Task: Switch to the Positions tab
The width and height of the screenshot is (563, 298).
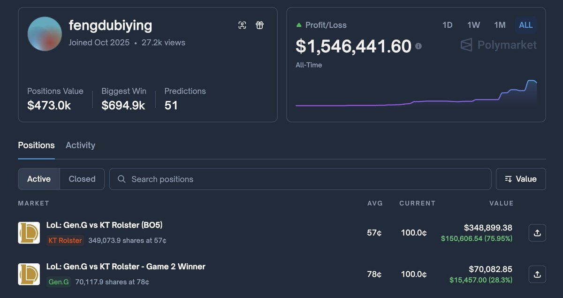Action: (36, 145)
